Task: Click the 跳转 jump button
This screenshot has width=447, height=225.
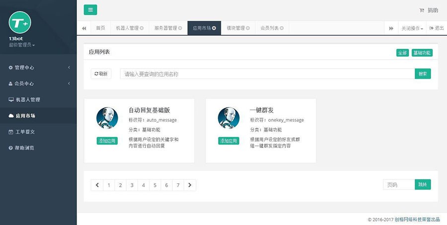Action: [x=423, y=184]
